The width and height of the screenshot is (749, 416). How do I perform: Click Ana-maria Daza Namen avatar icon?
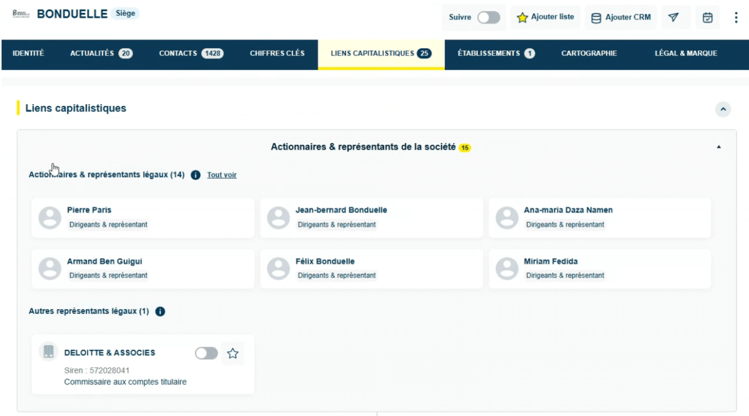(507, 218)
